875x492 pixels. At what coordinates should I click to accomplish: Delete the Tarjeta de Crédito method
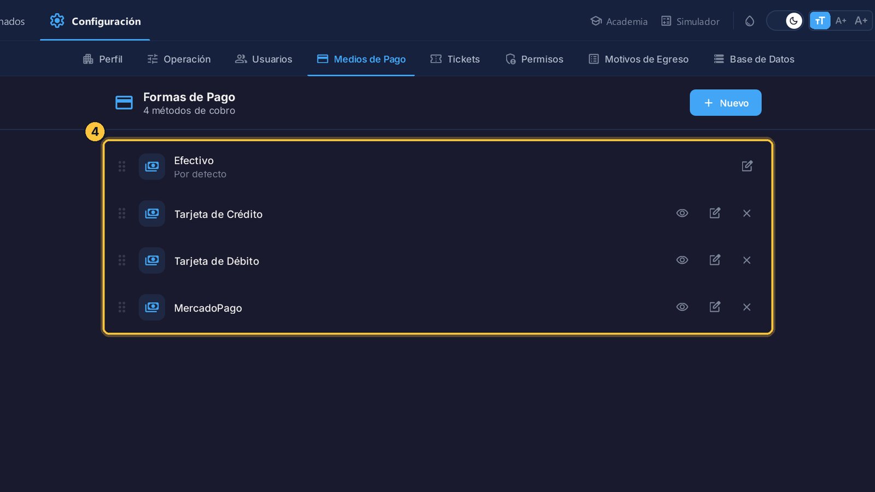point(747,213)
